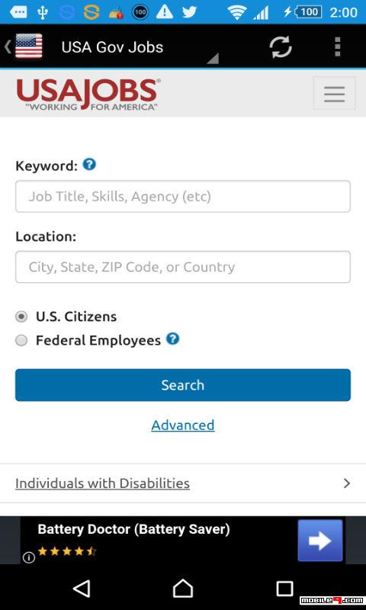The image size is (366, 610).
Task: Open the Individuals with Disabilities link
Action: point(102,483)
